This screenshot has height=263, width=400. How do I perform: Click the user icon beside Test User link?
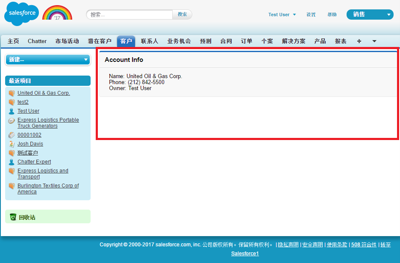pyautogui.click(x=12, y=111)
